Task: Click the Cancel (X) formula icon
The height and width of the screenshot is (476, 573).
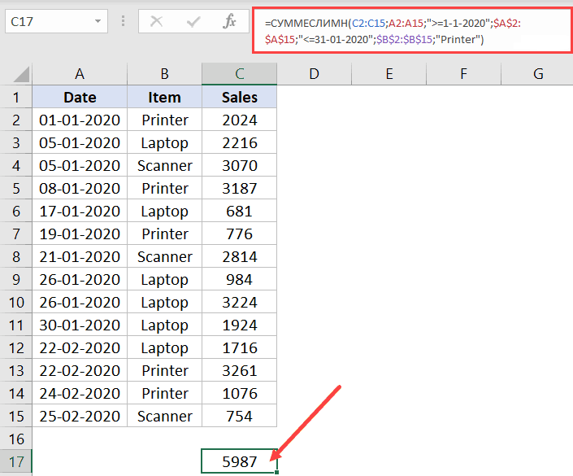Action: 156,21
